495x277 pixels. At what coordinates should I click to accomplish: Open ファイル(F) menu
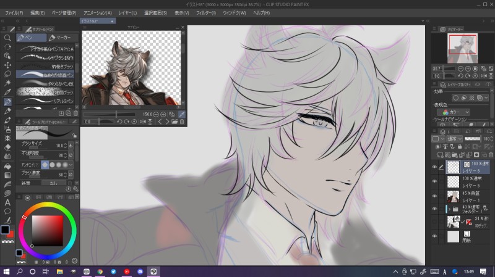(14, 13)
